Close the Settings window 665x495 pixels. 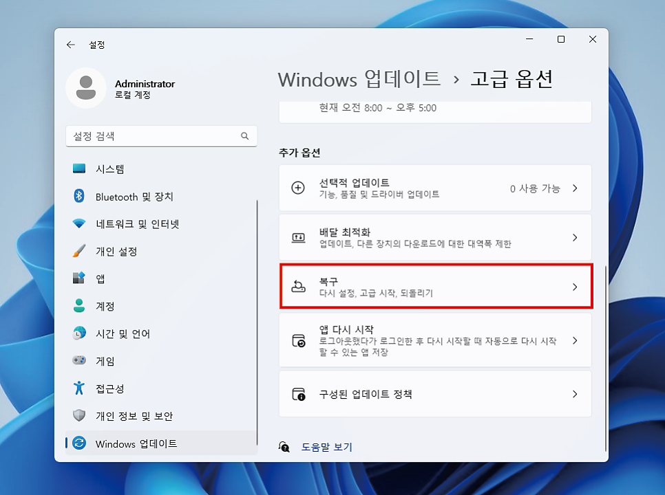pos(593,39)
